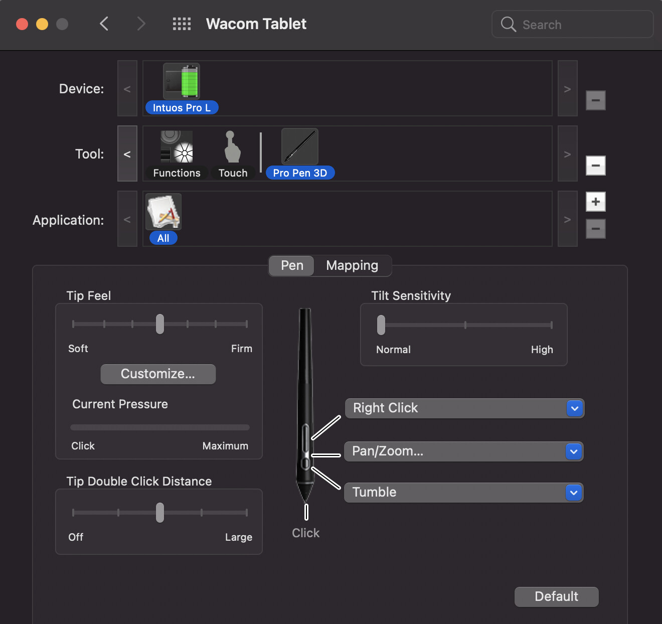Select the Touch tool icon
Image resolution: width=662 pixels, height=624 pixels.
click(232, 147)
